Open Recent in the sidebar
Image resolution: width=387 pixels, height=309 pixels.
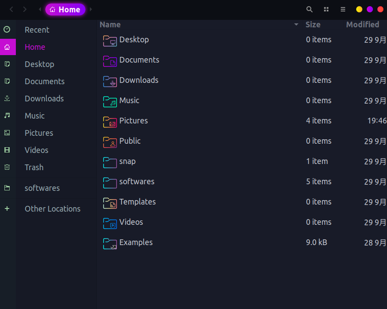pyautogui.click(x=37, y=30)
